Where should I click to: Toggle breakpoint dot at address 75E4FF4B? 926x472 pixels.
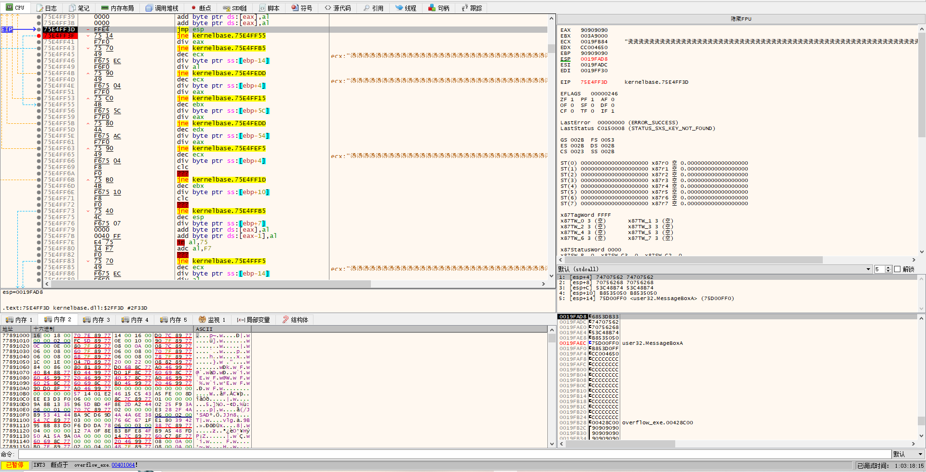click(39, 73)
